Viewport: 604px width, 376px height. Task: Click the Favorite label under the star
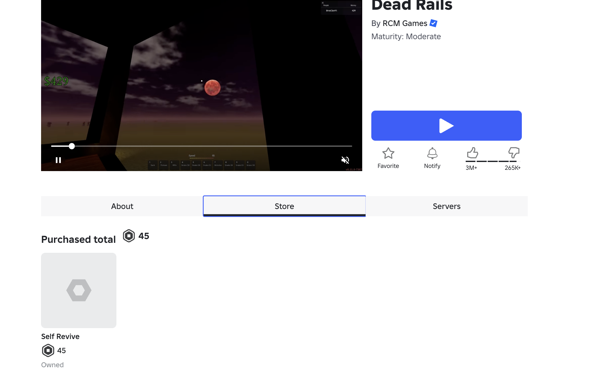click(x=388, y=166)
